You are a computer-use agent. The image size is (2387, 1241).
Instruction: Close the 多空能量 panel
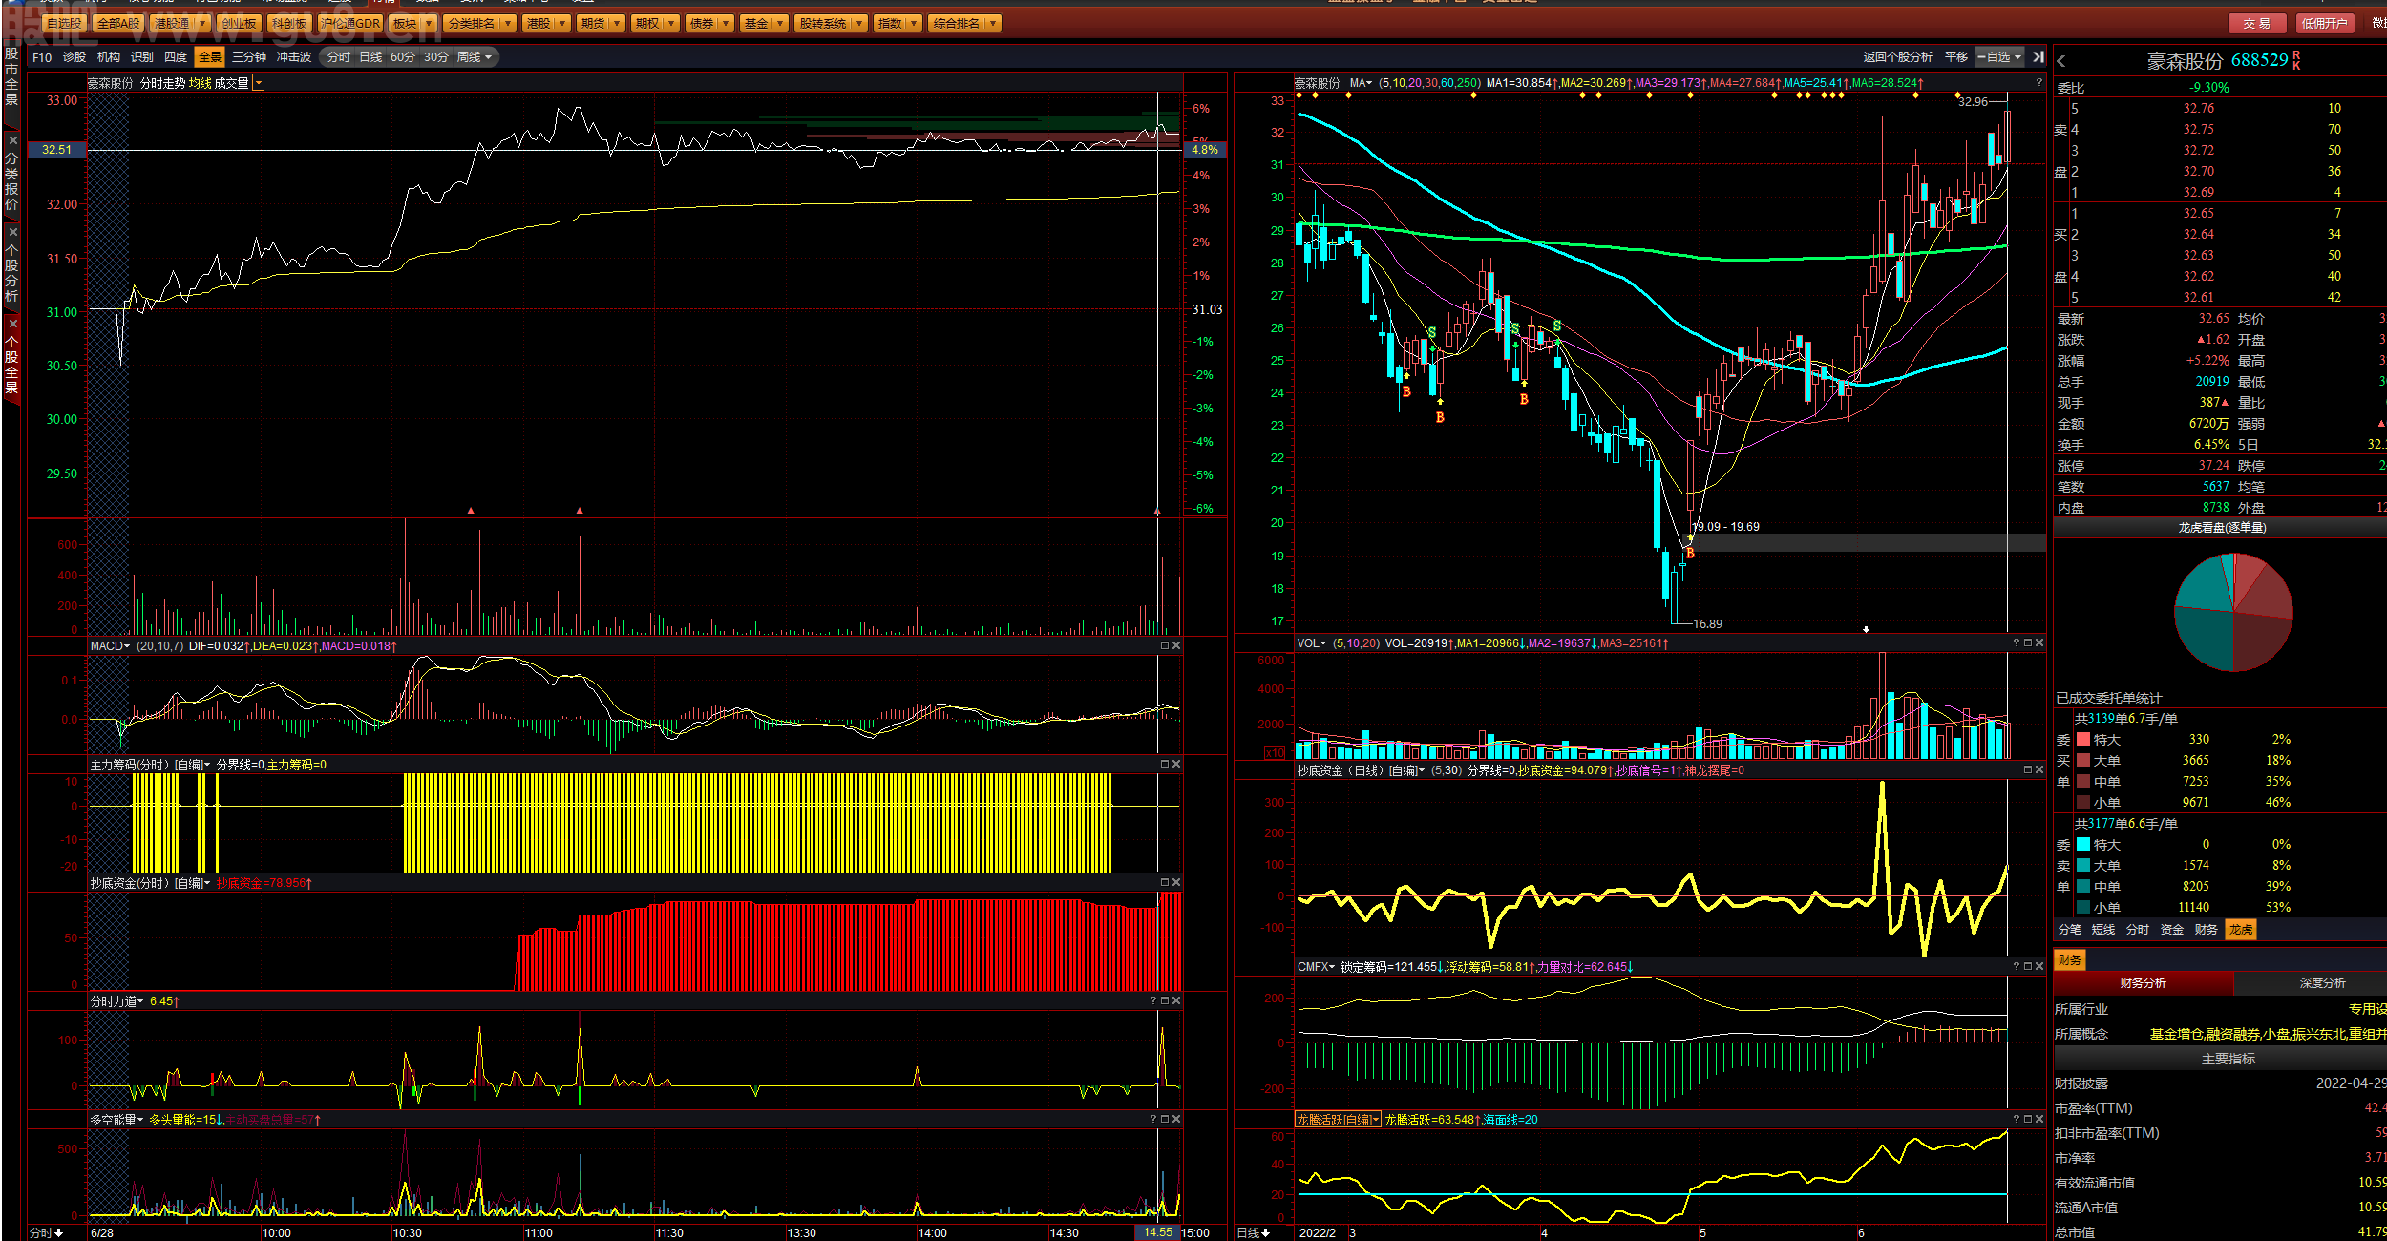[x=1176, y=1120]
